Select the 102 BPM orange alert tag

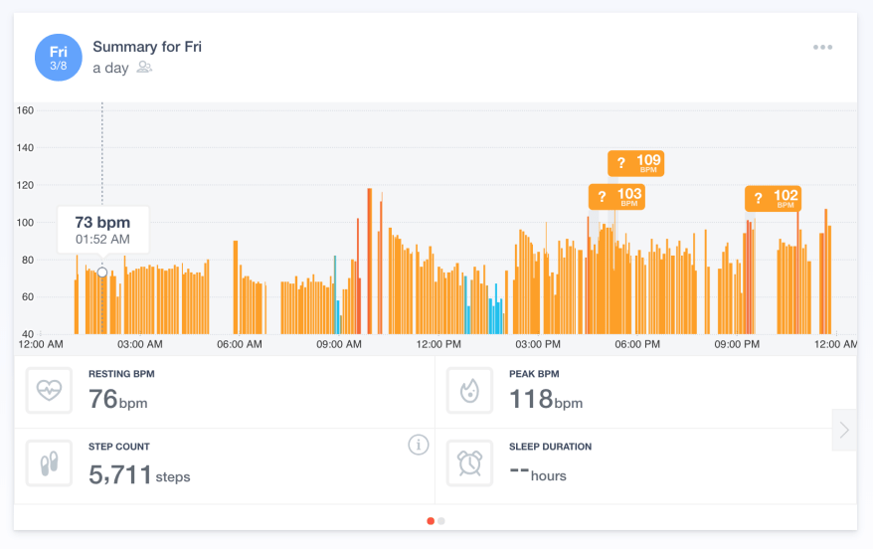point(774,198)
